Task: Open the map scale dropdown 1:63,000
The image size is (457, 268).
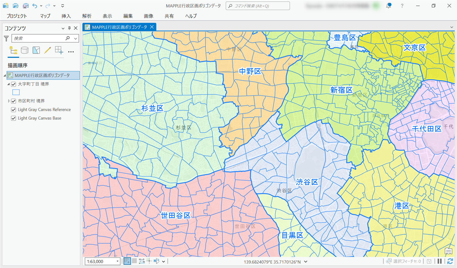Action: pyautogui.click(x=118, y=261)
